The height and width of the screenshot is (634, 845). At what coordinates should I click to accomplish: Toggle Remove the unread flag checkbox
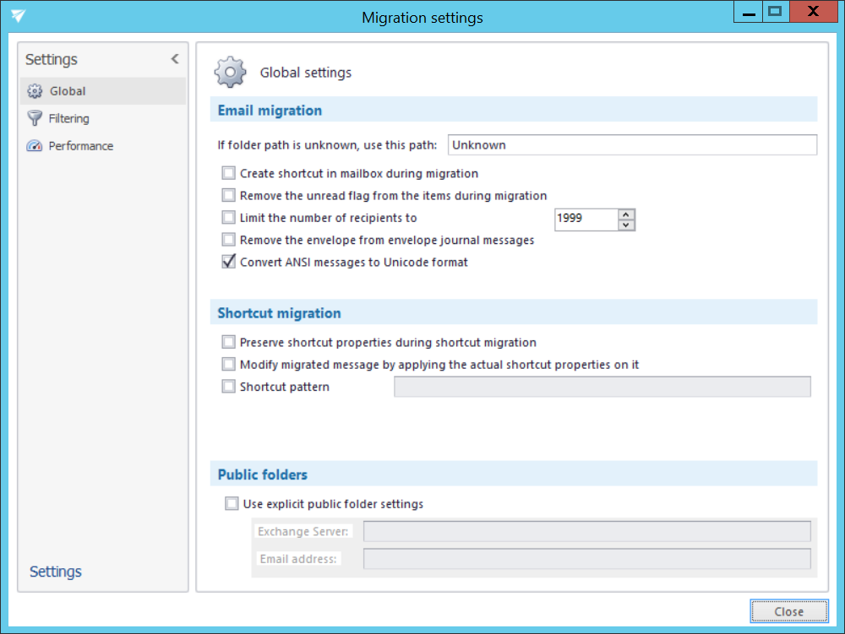(x=228, y=196)
